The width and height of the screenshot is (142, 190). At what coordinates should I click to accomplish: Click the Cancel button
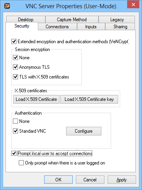tap(90, 180)
